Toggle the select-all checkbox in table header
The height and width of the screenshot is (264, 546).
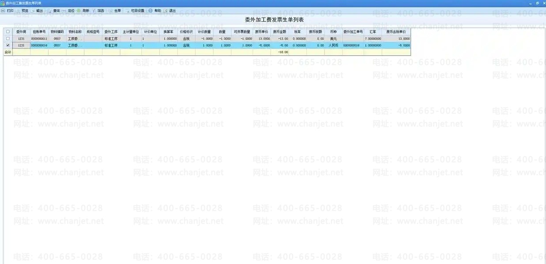[x=8, y=32]
